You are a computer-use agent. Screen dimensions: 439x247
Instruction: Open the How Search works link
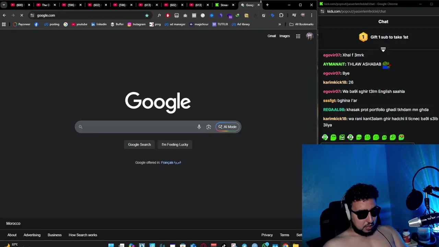coord(83,235)
